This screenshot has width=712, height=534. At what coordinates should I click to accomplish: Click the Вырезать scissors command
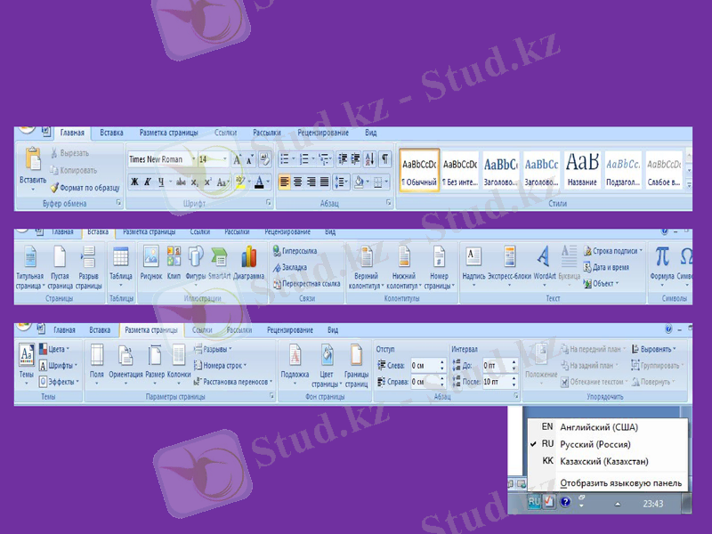(69, 153)
